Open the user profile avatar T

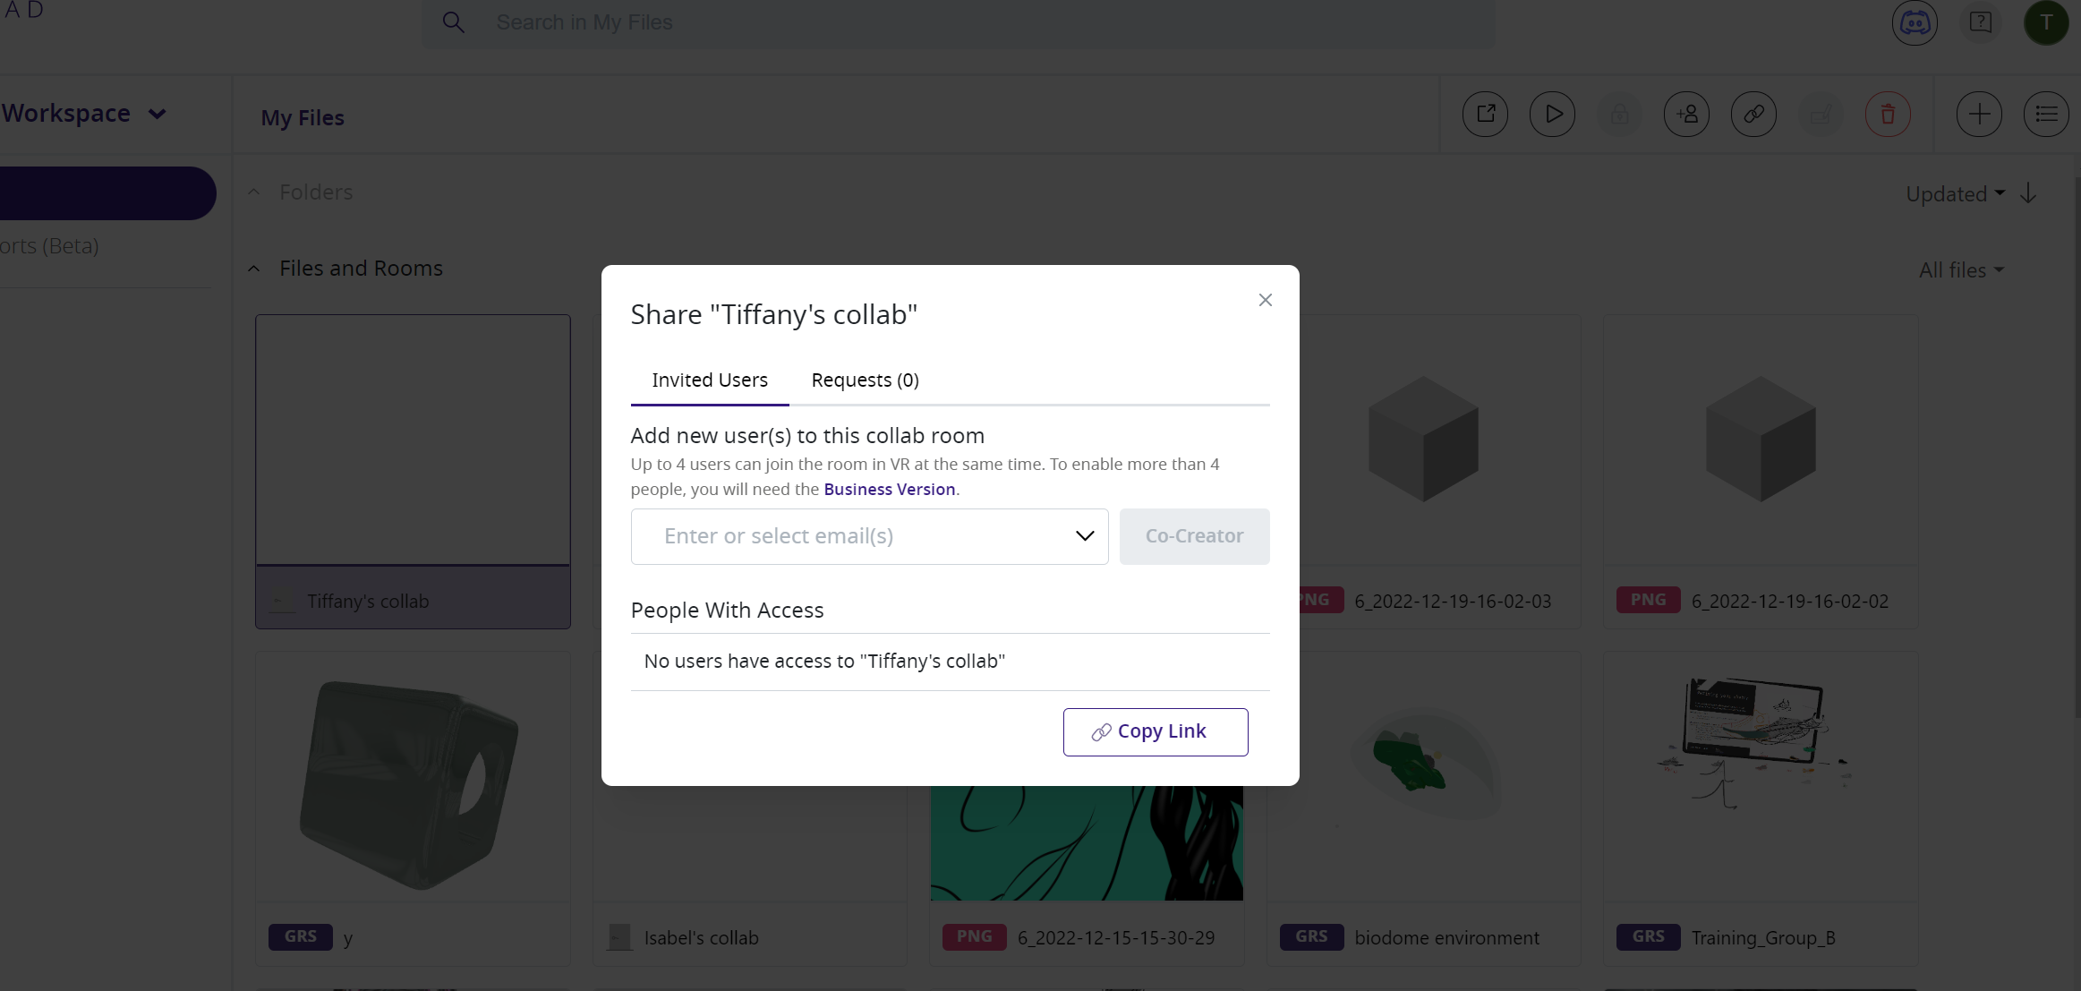point(2046,22)
